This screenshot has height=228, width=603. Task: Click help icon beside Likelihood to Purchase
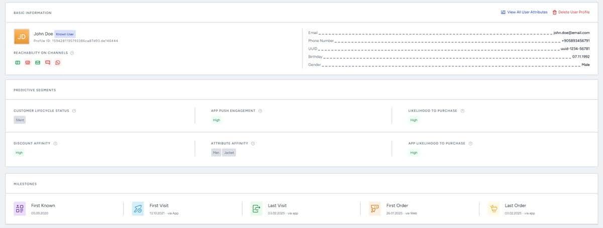point(462,110)
